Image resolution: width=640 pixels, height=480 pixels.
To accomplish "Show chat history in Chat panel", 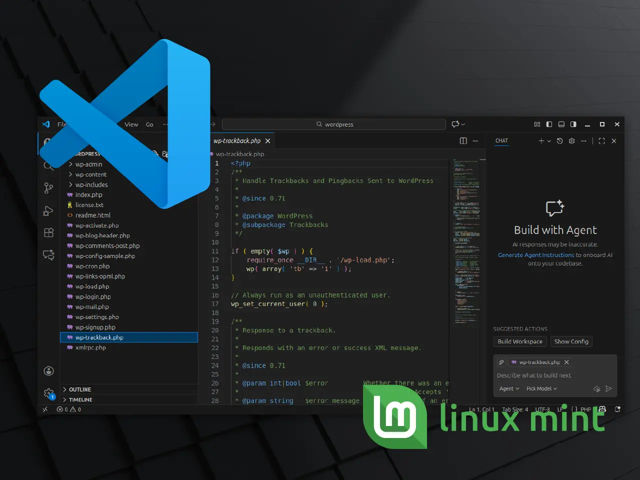I will [559, 141].
